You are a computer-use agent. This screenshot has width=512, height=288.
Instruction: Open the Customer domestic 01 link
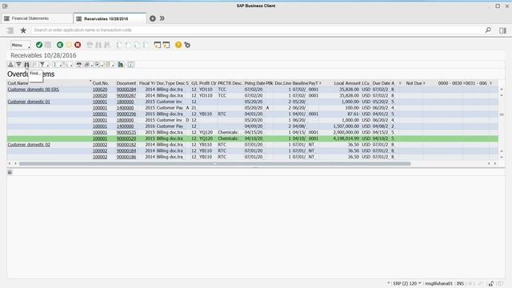point(29,102)
